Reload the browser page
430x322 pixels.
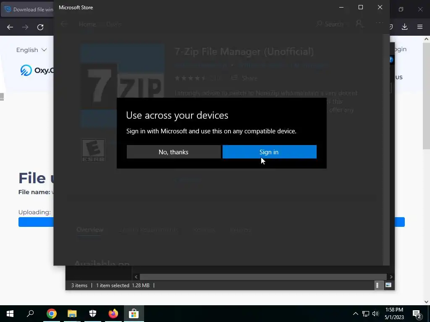click(x=40, y=27)
